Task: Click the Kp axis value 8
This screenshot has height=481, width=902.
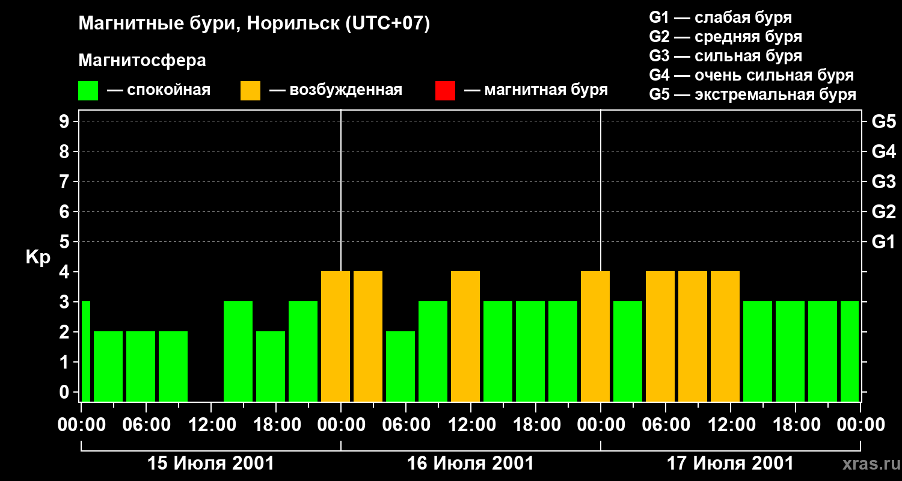Action: pos(65,152)
